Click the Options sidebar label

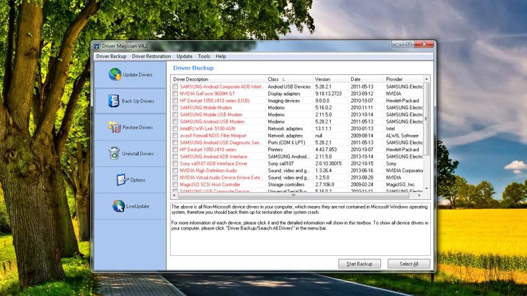tap(138, 180)
